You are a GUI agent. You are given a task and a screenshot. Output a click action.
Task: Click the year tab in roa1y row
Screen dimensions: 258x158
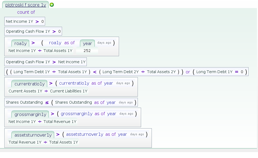[x=87, y=43]
